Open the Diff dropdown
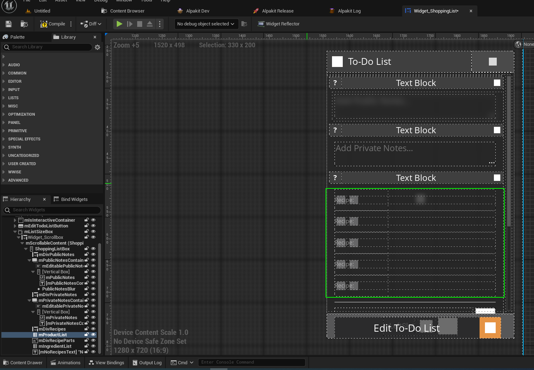Screen dimensions: 534x370 click(91, 24)
